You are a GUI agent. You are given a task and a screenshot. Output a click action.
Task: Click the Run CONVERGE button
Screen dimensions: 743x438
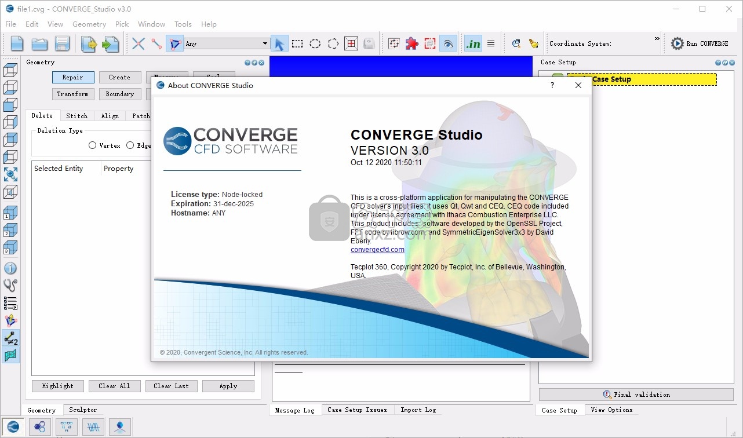click(x=700, y=43)
